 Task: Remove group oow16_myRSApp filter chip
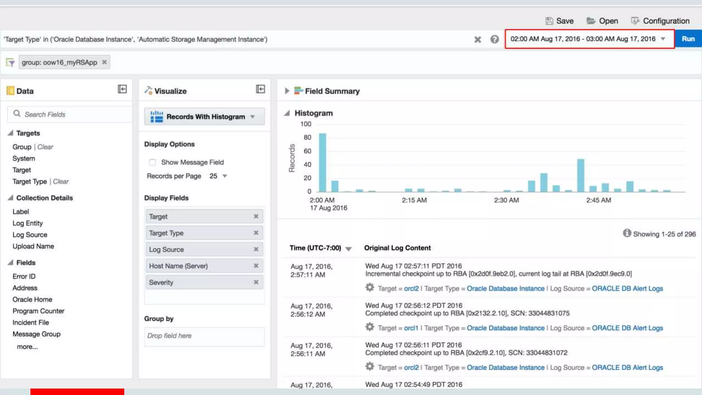pos(105,62)
